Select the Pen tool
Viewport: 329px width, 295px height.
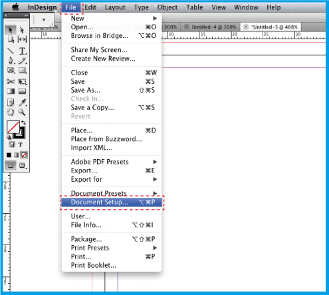coord(11,61)
